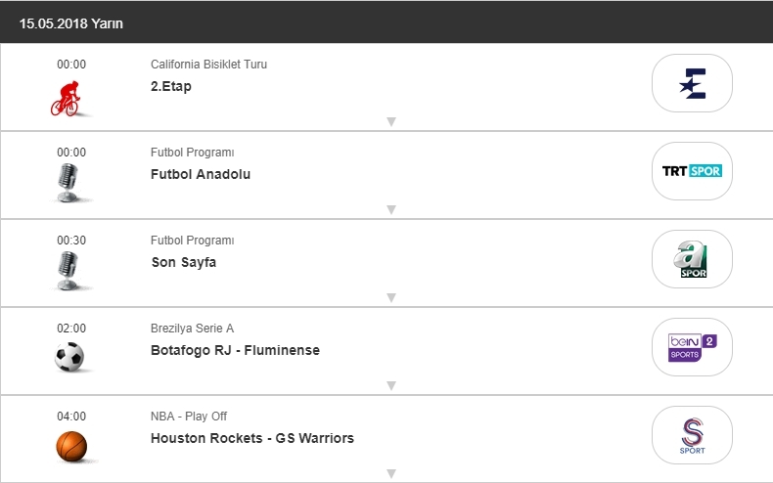Expand the Botafogo RJ - Fluminense row
Image resolution: width=773 pixels, height=483 pixels.
click(390, 386)
